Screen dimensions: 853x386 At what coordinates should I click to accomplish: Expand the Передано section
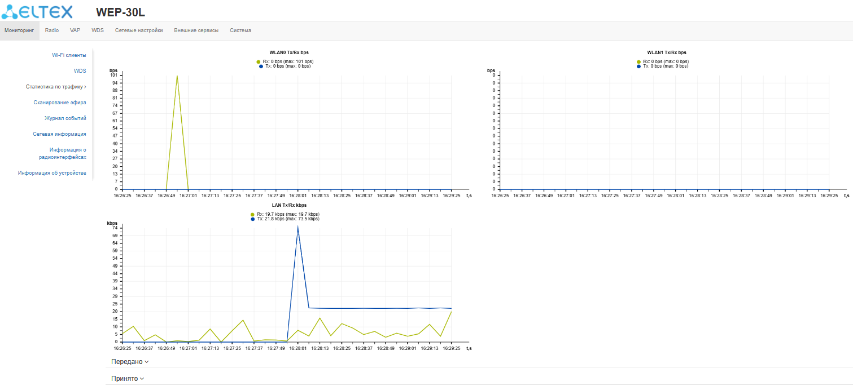point(130,362)
